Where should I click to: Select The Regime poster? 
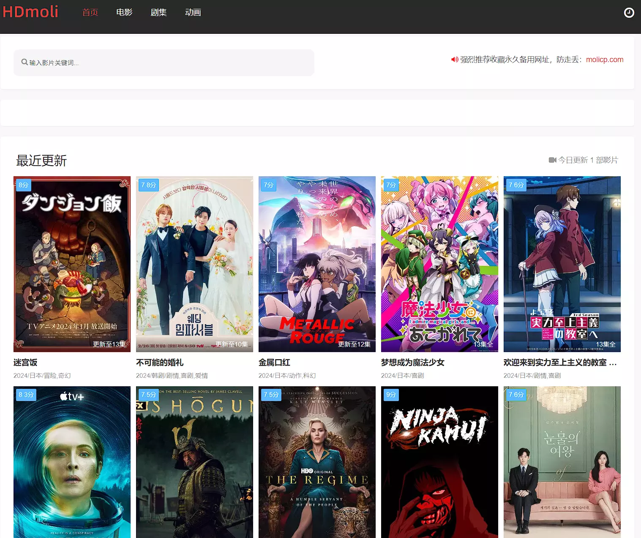317,462
